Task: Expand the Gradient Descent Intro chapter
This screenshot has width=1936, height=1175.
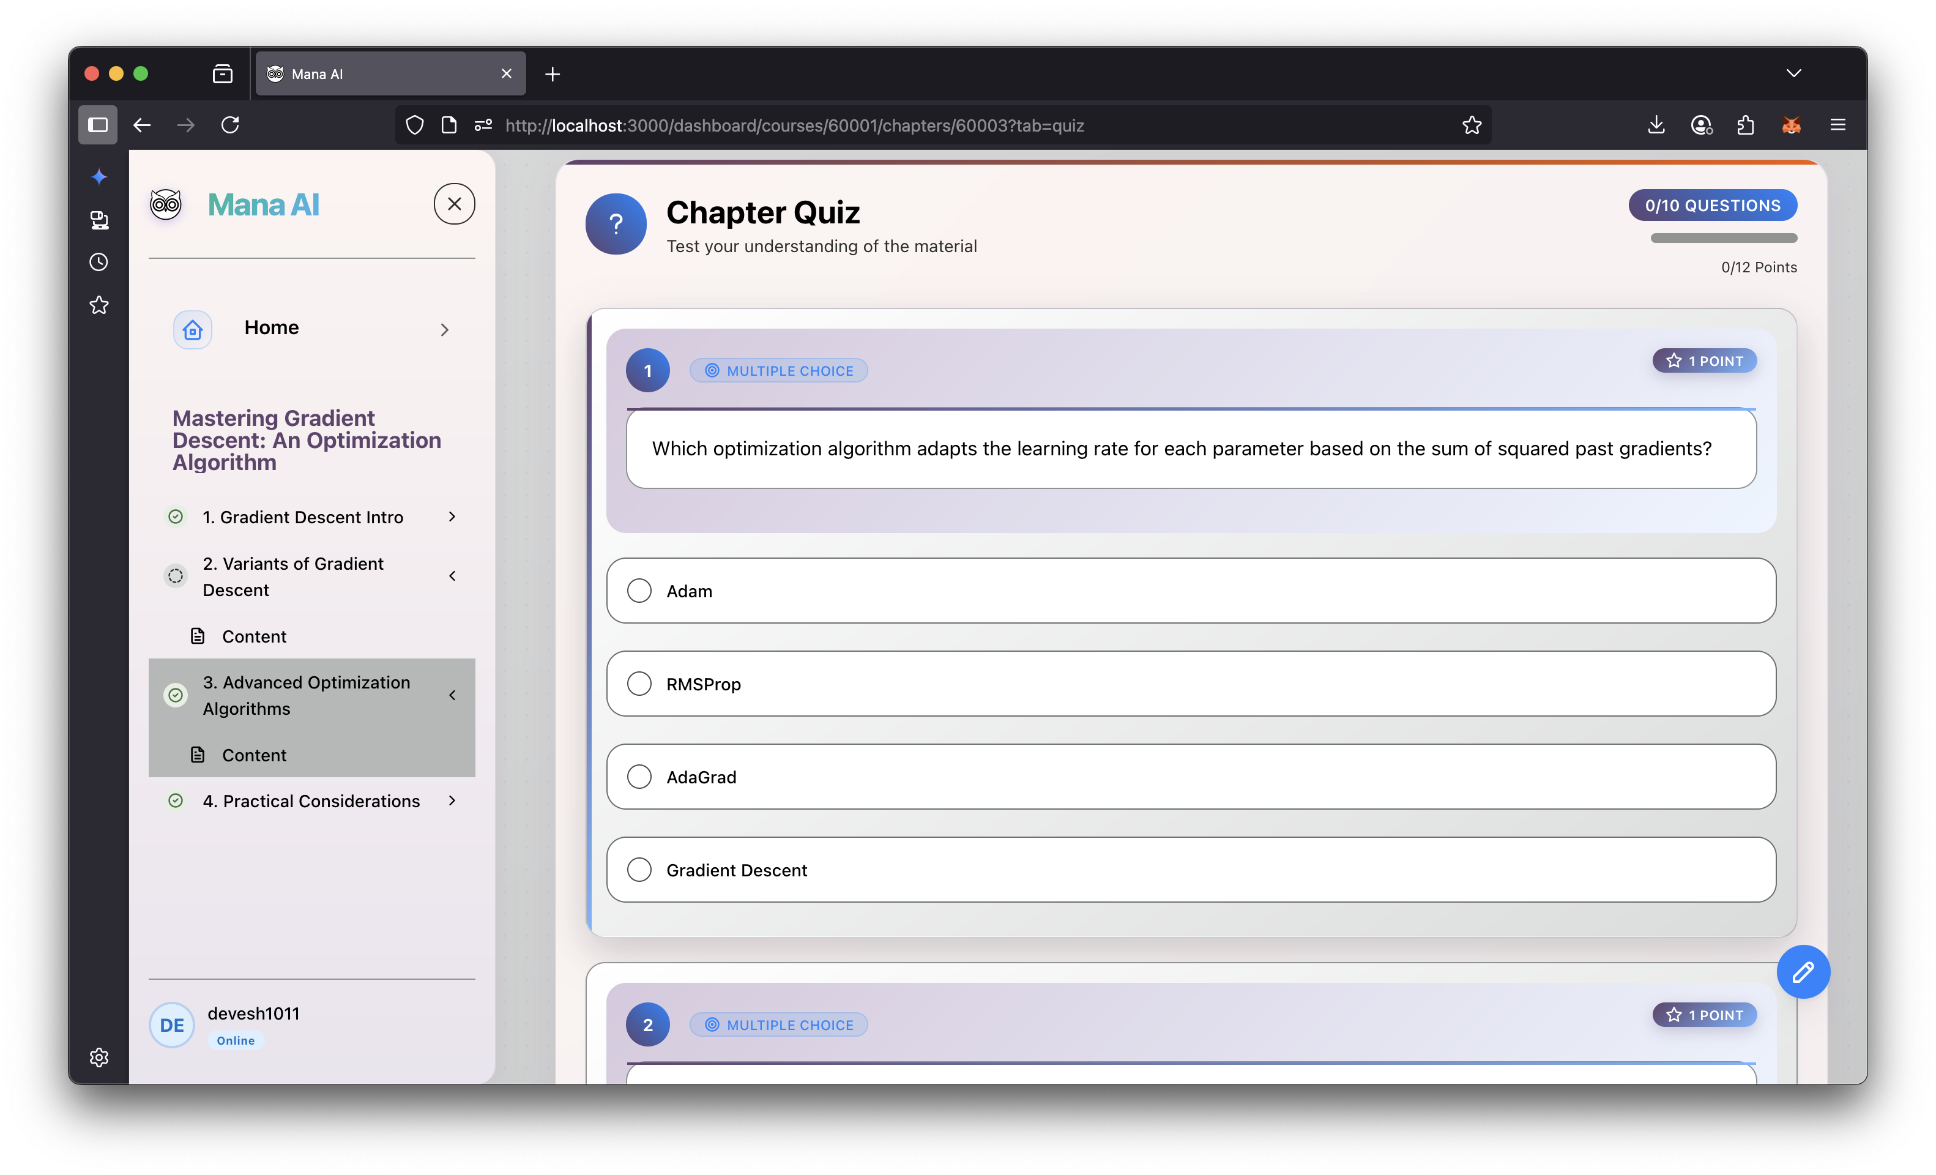Action: (x=452, y=517)
